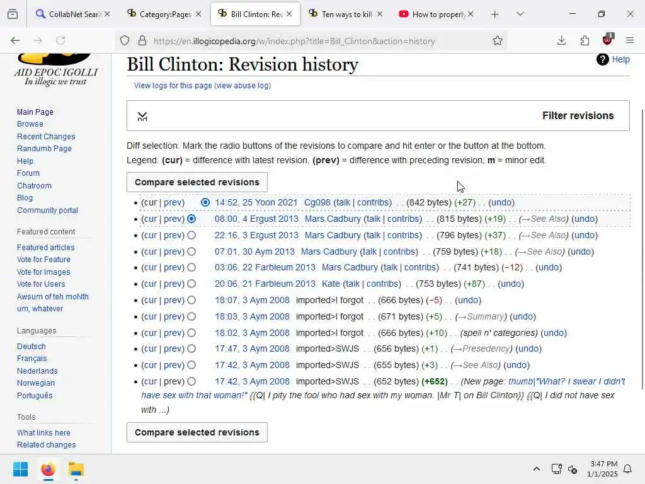Open the Community portal sidebar link
This screenshot has width=645, height=484.
(x=47, y=210)
